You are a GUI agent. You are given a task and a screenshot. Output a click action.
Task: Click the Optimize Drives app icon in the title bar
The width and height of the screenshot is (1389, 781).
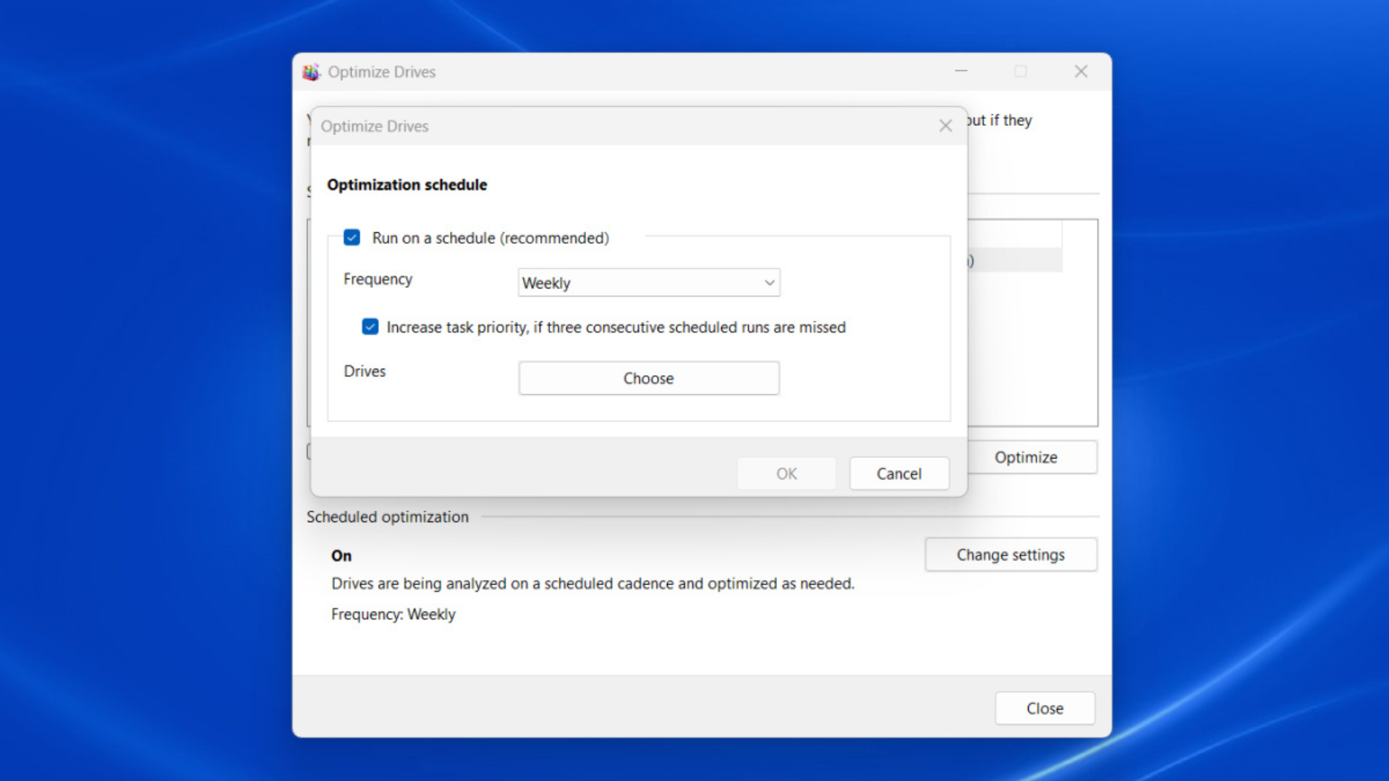coord(311,72)
